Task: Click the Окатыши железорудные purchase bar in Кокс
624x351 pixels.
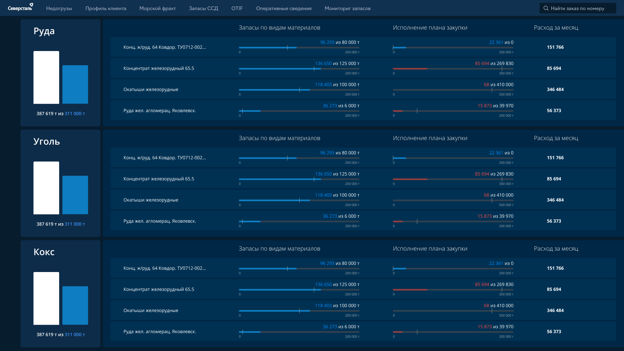Action: point(453,311)
